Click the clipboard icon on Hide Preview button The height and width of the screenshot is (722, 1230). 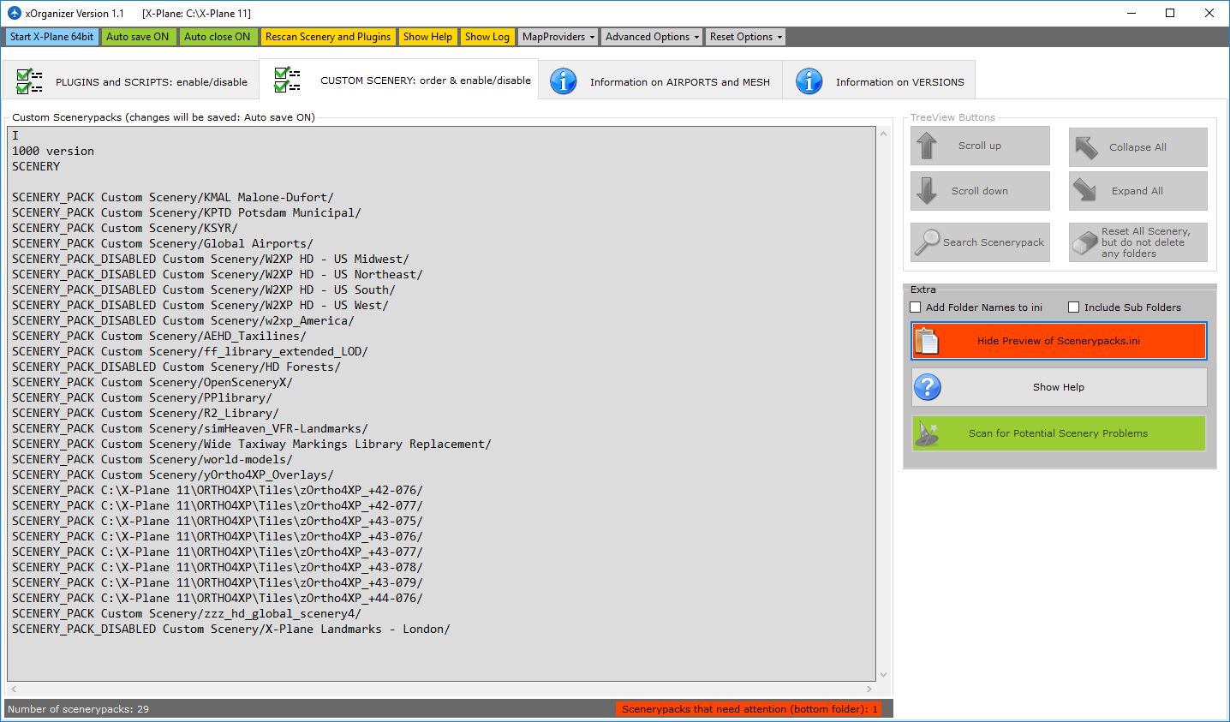pos(927,341)
